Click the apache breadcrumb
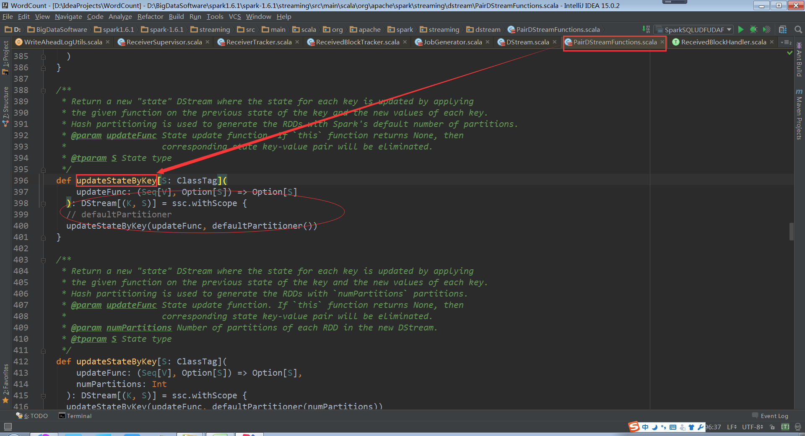The width and height of the screenshot is (805, 436). 366,29
